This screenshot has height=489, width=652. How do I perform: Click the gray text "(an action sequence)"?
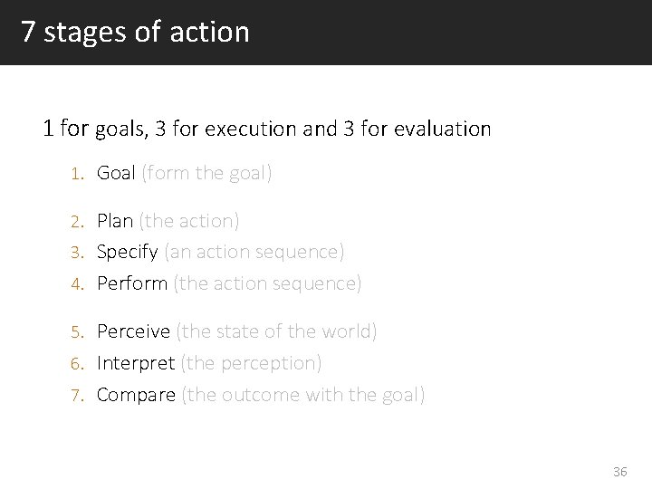[254, 251]
